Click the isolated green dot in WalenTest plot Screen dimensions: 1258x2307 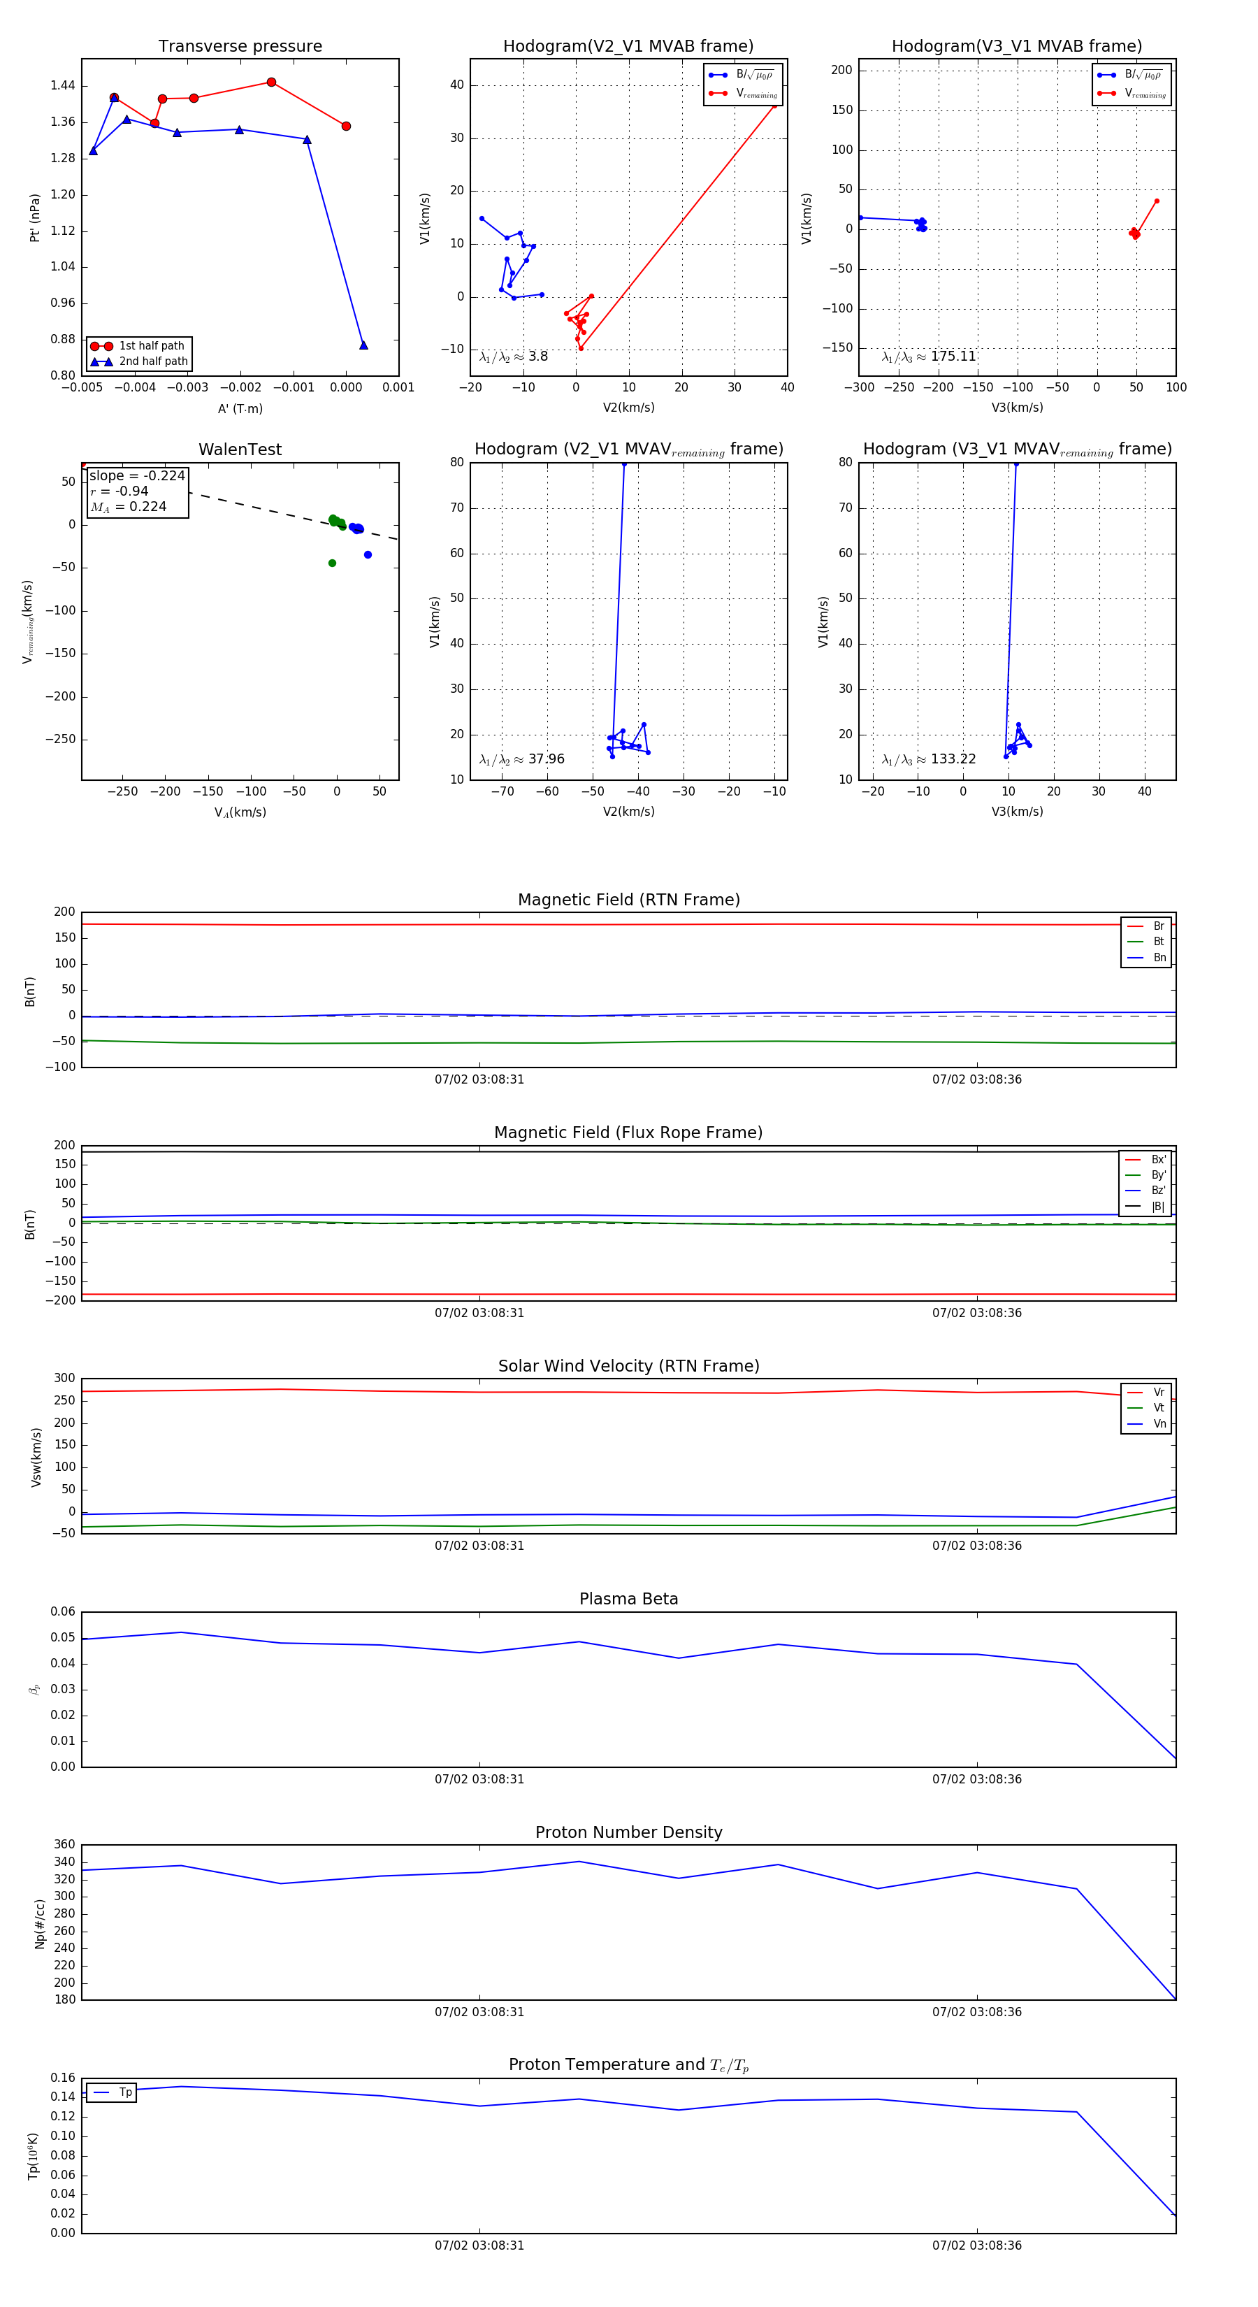pos(332,563)
